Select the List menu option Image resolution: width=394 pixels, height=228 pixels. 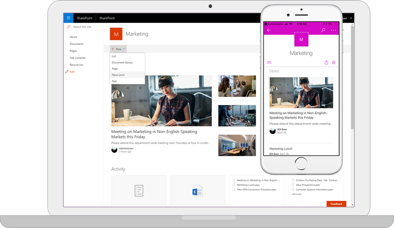click(114, 56)
